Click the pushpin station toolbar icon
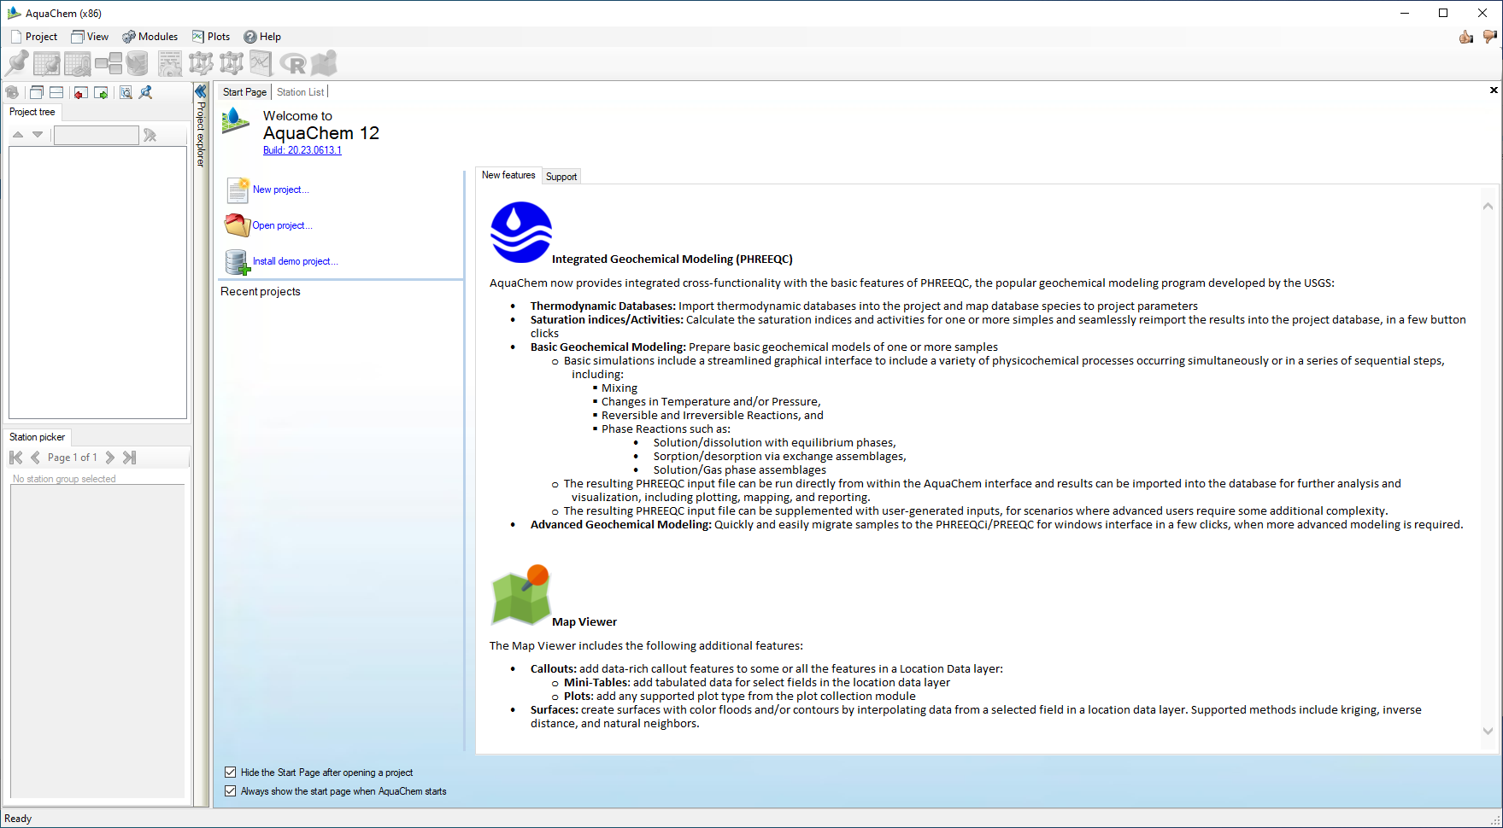Viewport: 1503px width, 828px height. tap(17, 63)
